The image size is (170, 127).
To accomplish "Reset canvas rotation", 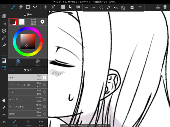I will pyautogui.click(x=123, y=8).
